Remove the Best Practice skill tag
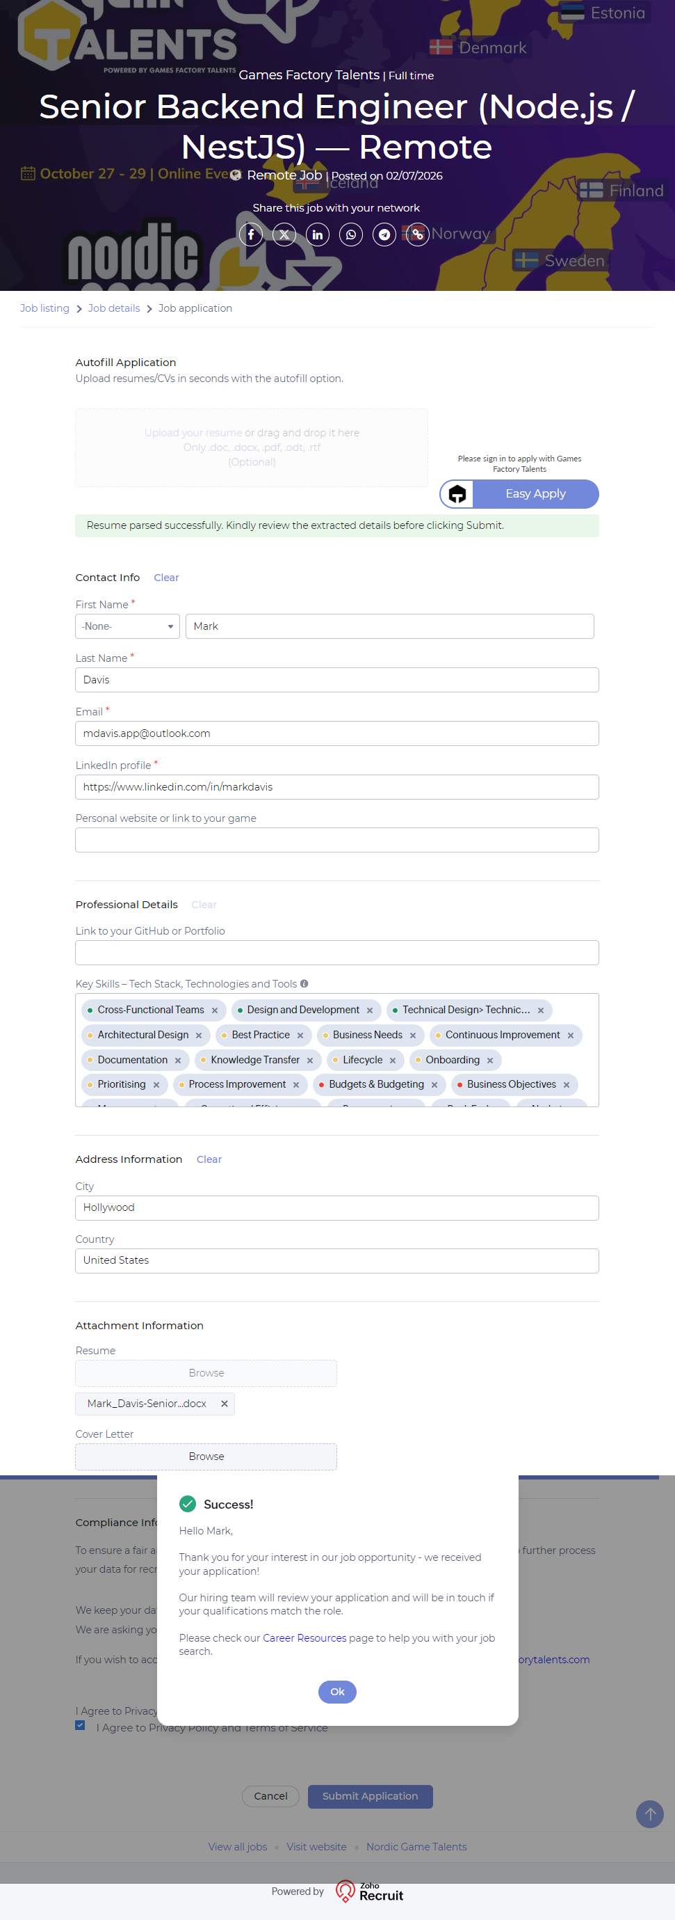675x1920 pixels. (301, 1036)
